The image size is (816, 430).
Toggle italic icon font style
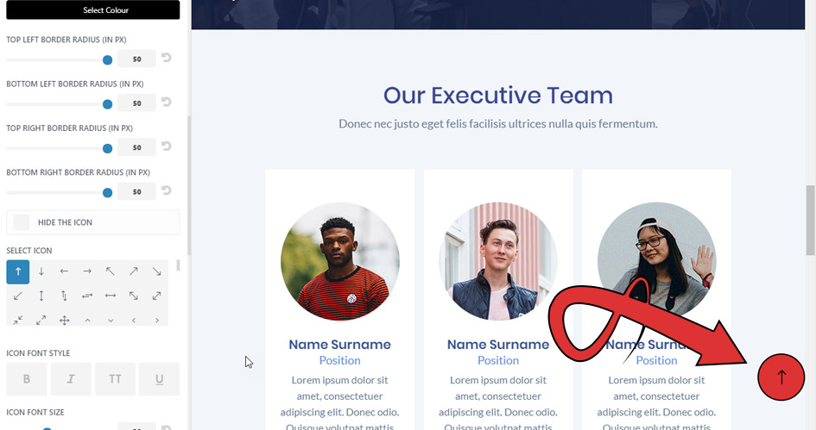click(71, 379)
